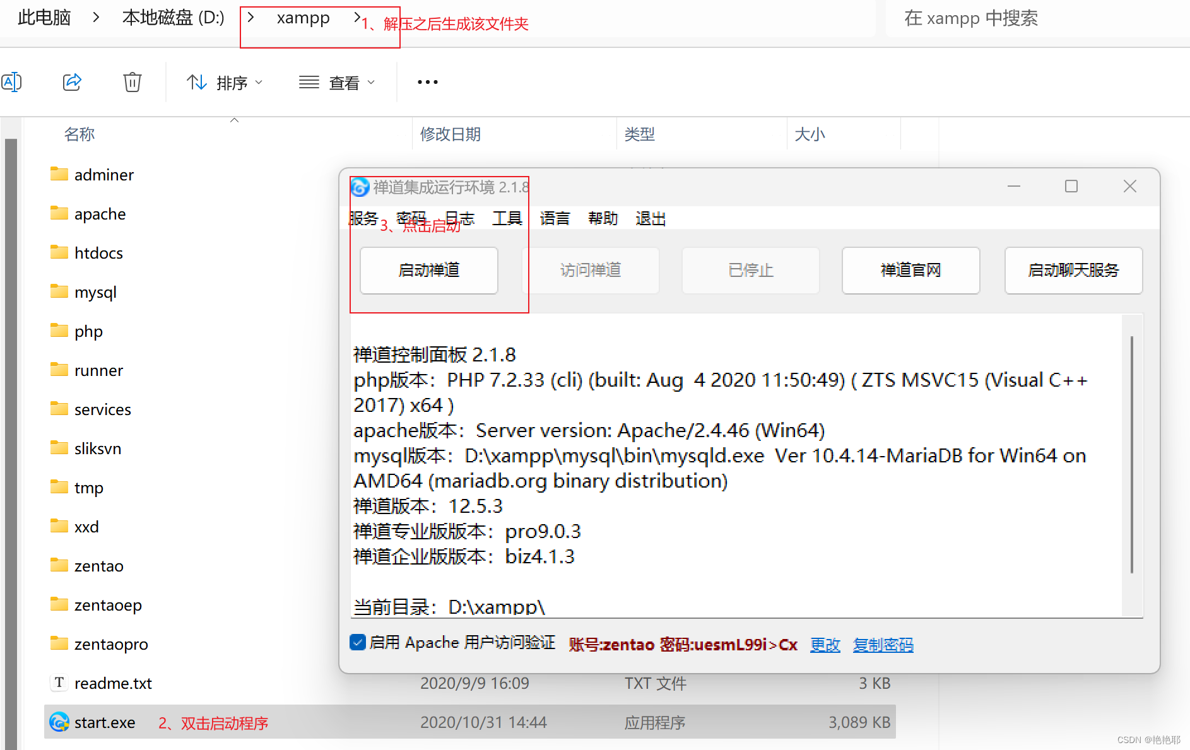Image resolution: width=1190 pixels, height=750 pixels.
Task: Open the 日志 menu
Action: [x=459, y=218]
